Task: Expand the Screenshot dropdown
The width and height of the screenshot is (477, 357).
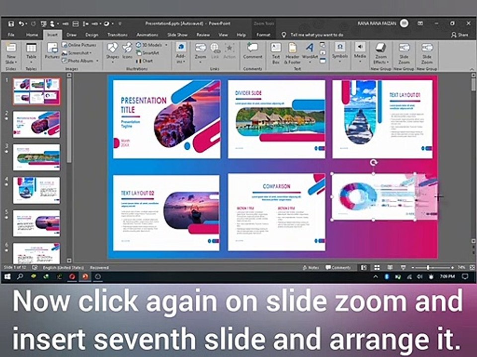Action: coord(90,53)
